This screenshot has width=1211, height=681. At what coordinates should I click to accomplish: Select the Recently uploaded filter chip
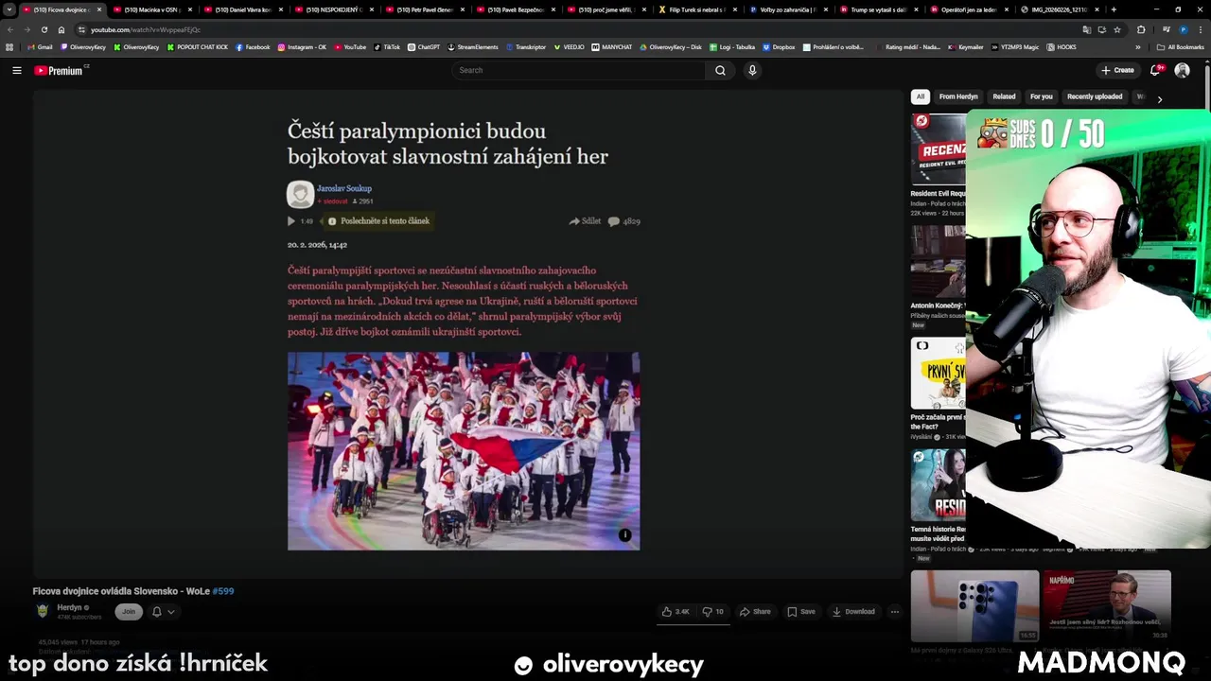pyautogui.click(x=1095, y=96)
